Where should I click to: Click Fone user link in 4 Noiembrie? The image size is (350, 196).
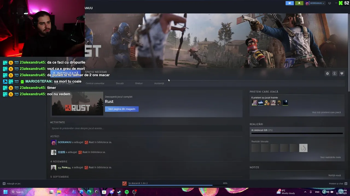coord(64,167)
